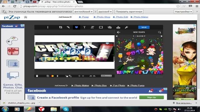Bookmark page with star icon
The width and height of the screenshot is (200, 112).
coord(178,6)
